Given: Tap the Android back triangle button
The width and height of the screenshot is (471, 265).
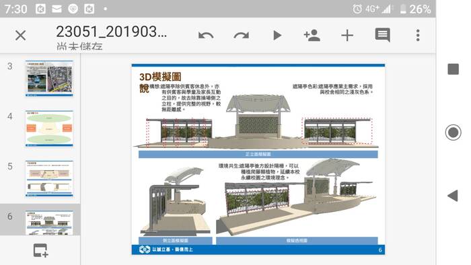Looking at the screenshot, I should [x=453, y=196].
